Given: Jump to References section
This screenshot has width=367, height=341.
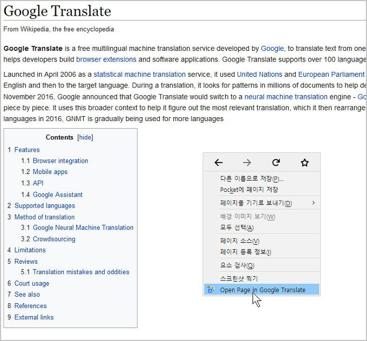Looking at the screenshot, I should tap(30, 306).
